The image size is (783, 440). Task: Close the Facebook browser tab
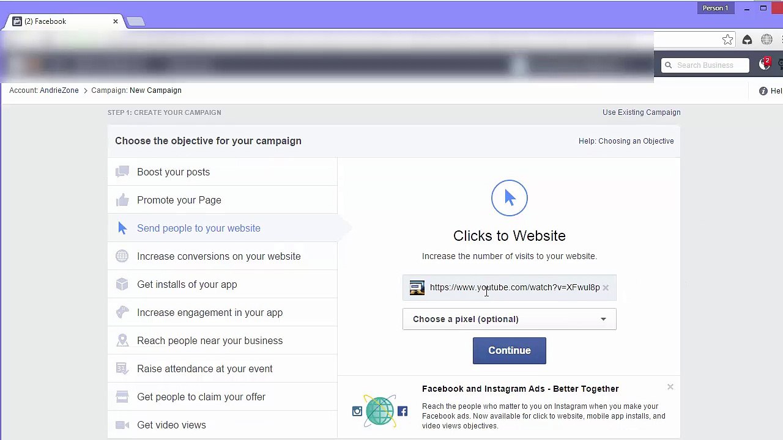[116, 21]
